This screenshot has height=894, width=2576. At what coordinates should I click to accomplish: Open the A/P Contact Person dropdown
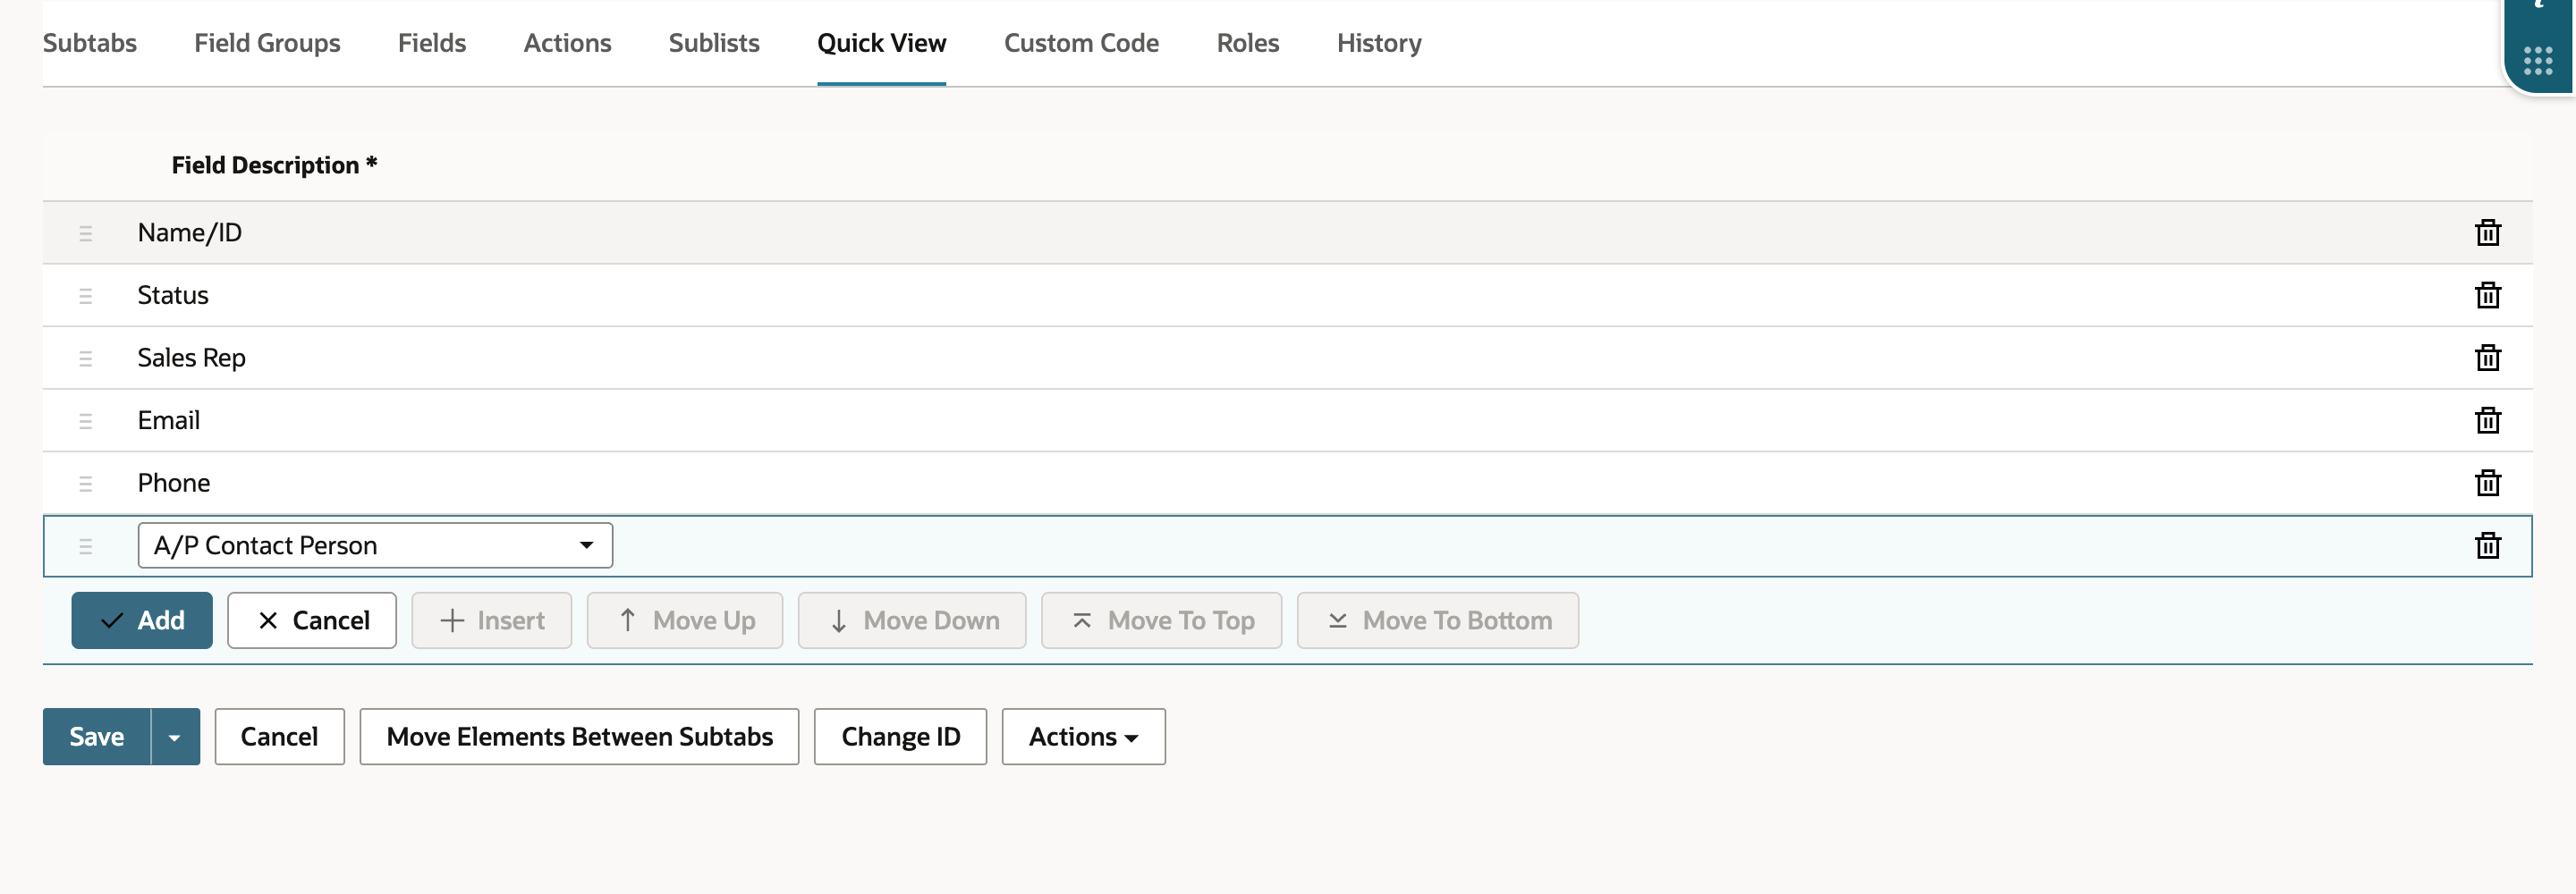375,545
